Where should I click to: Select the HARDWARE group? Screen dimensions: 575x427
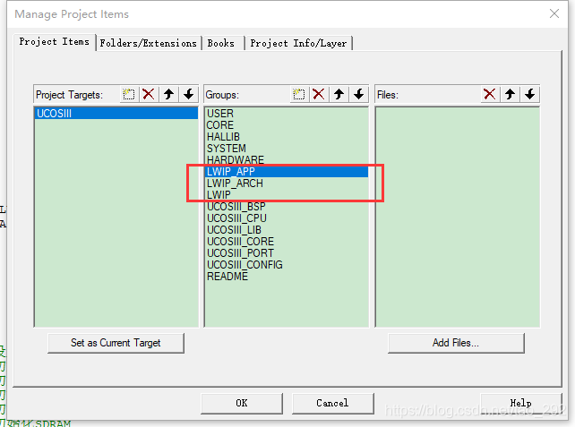[287, 160]
